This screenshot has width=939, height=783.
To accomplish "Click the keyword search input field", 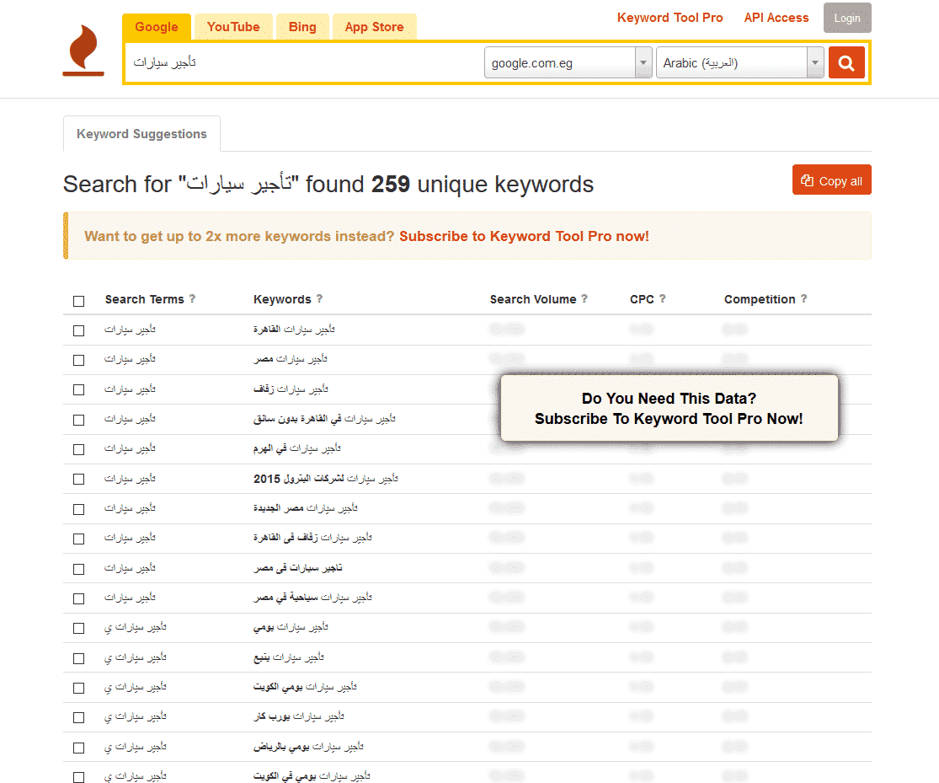I will coord(304,63).
